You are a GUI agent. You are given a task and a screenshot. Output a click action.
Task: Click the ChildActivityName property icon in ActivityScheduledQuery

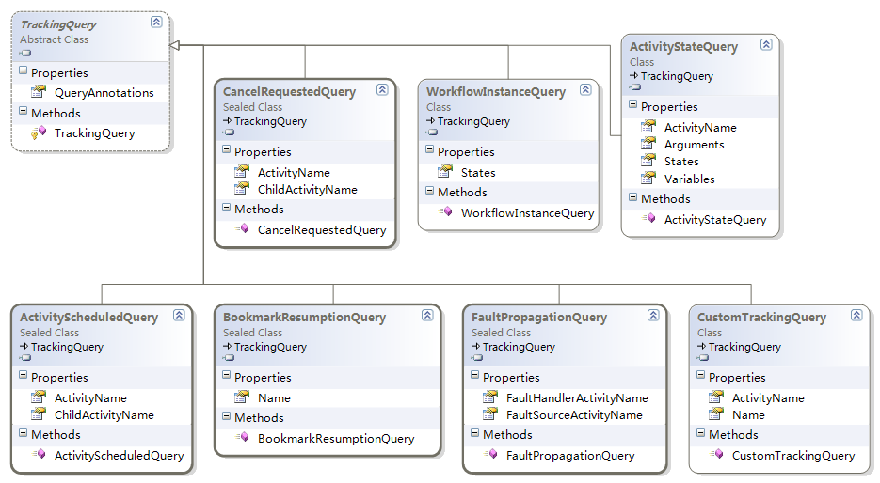click(39, 414)
